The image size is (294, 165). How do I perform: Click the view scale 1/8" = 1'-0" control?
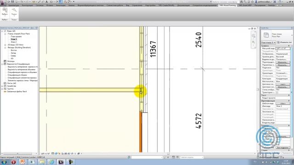click(x=45, y=154)
